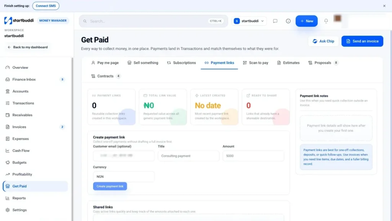This screenshot has width=392, height=221.
Task: Open Cash Flow in sidebar
Action: [35, 150]
